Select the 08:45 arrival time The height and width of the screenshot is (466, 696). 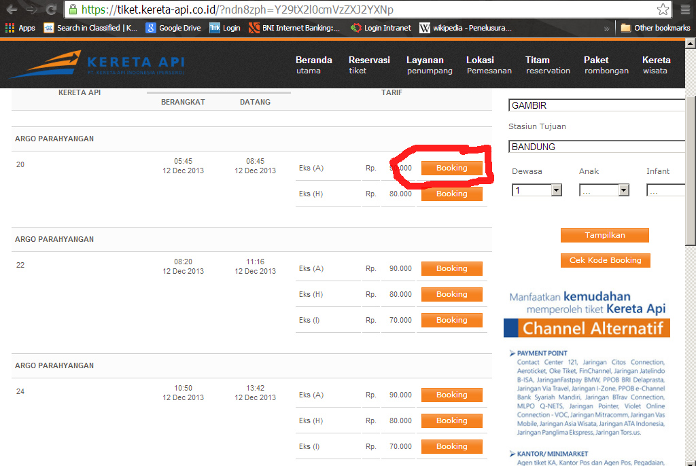coord(256,161)
